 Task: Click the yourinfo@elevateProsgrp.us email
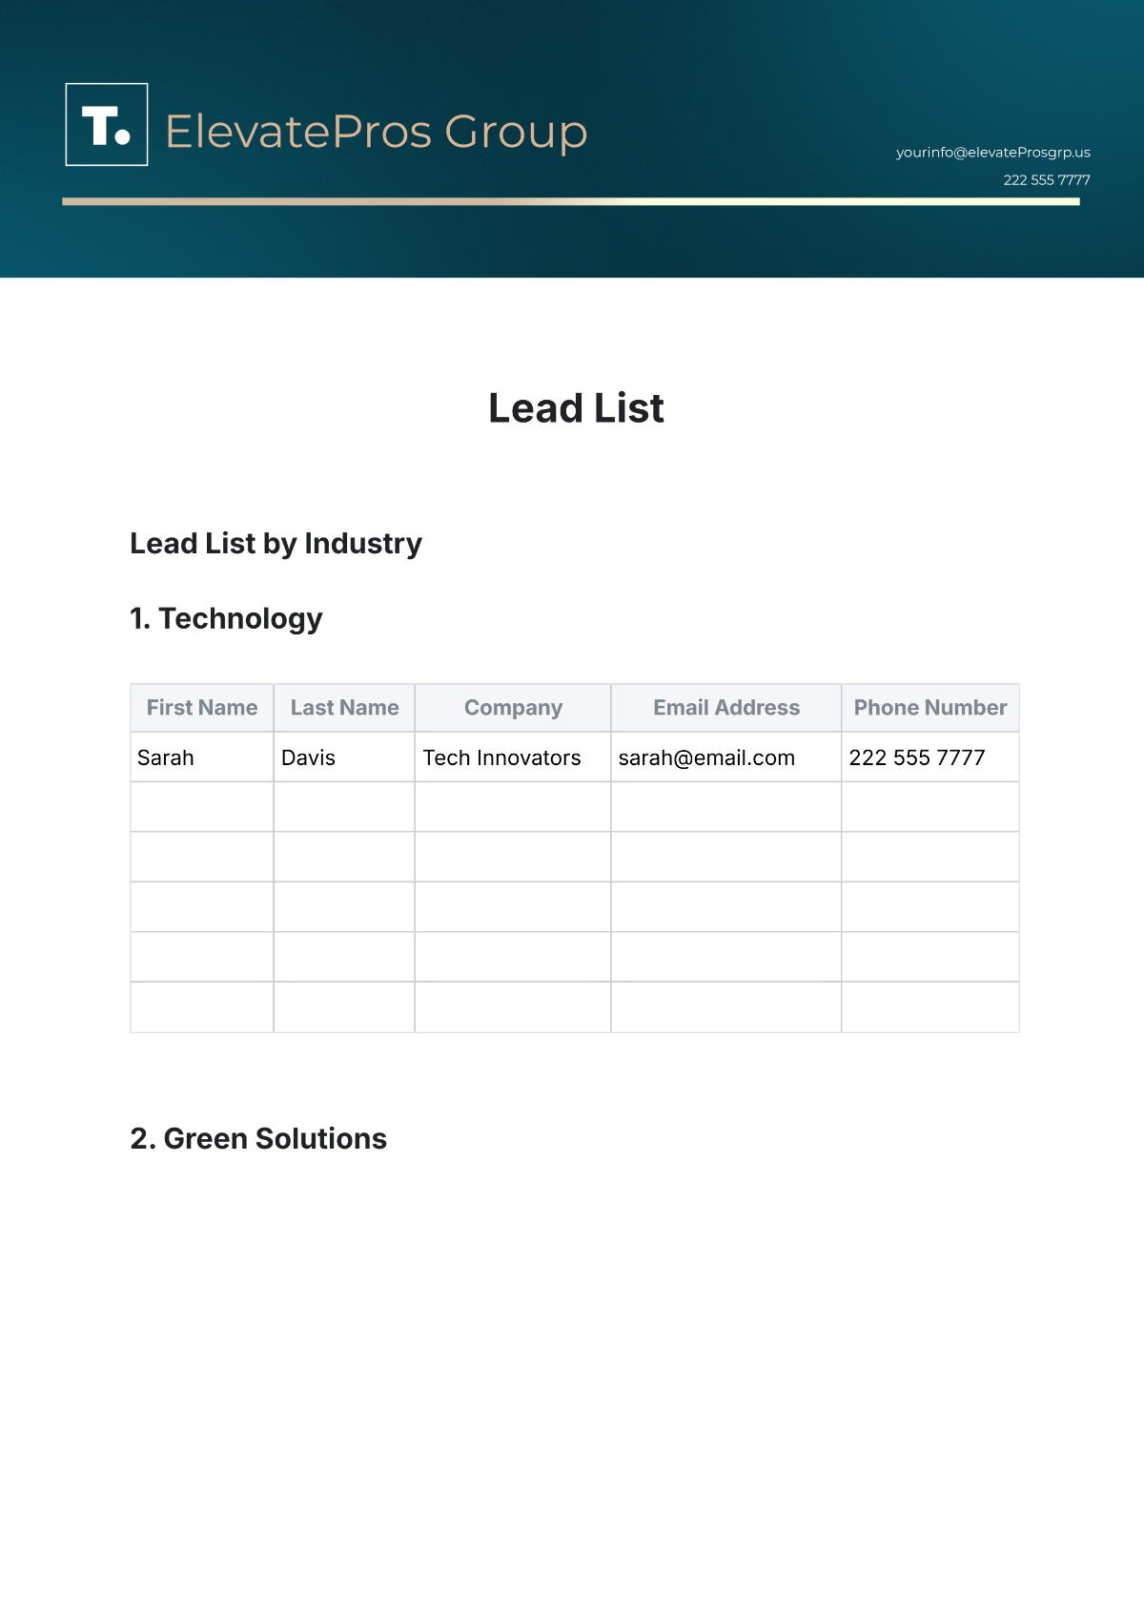[x=992, y=153]
